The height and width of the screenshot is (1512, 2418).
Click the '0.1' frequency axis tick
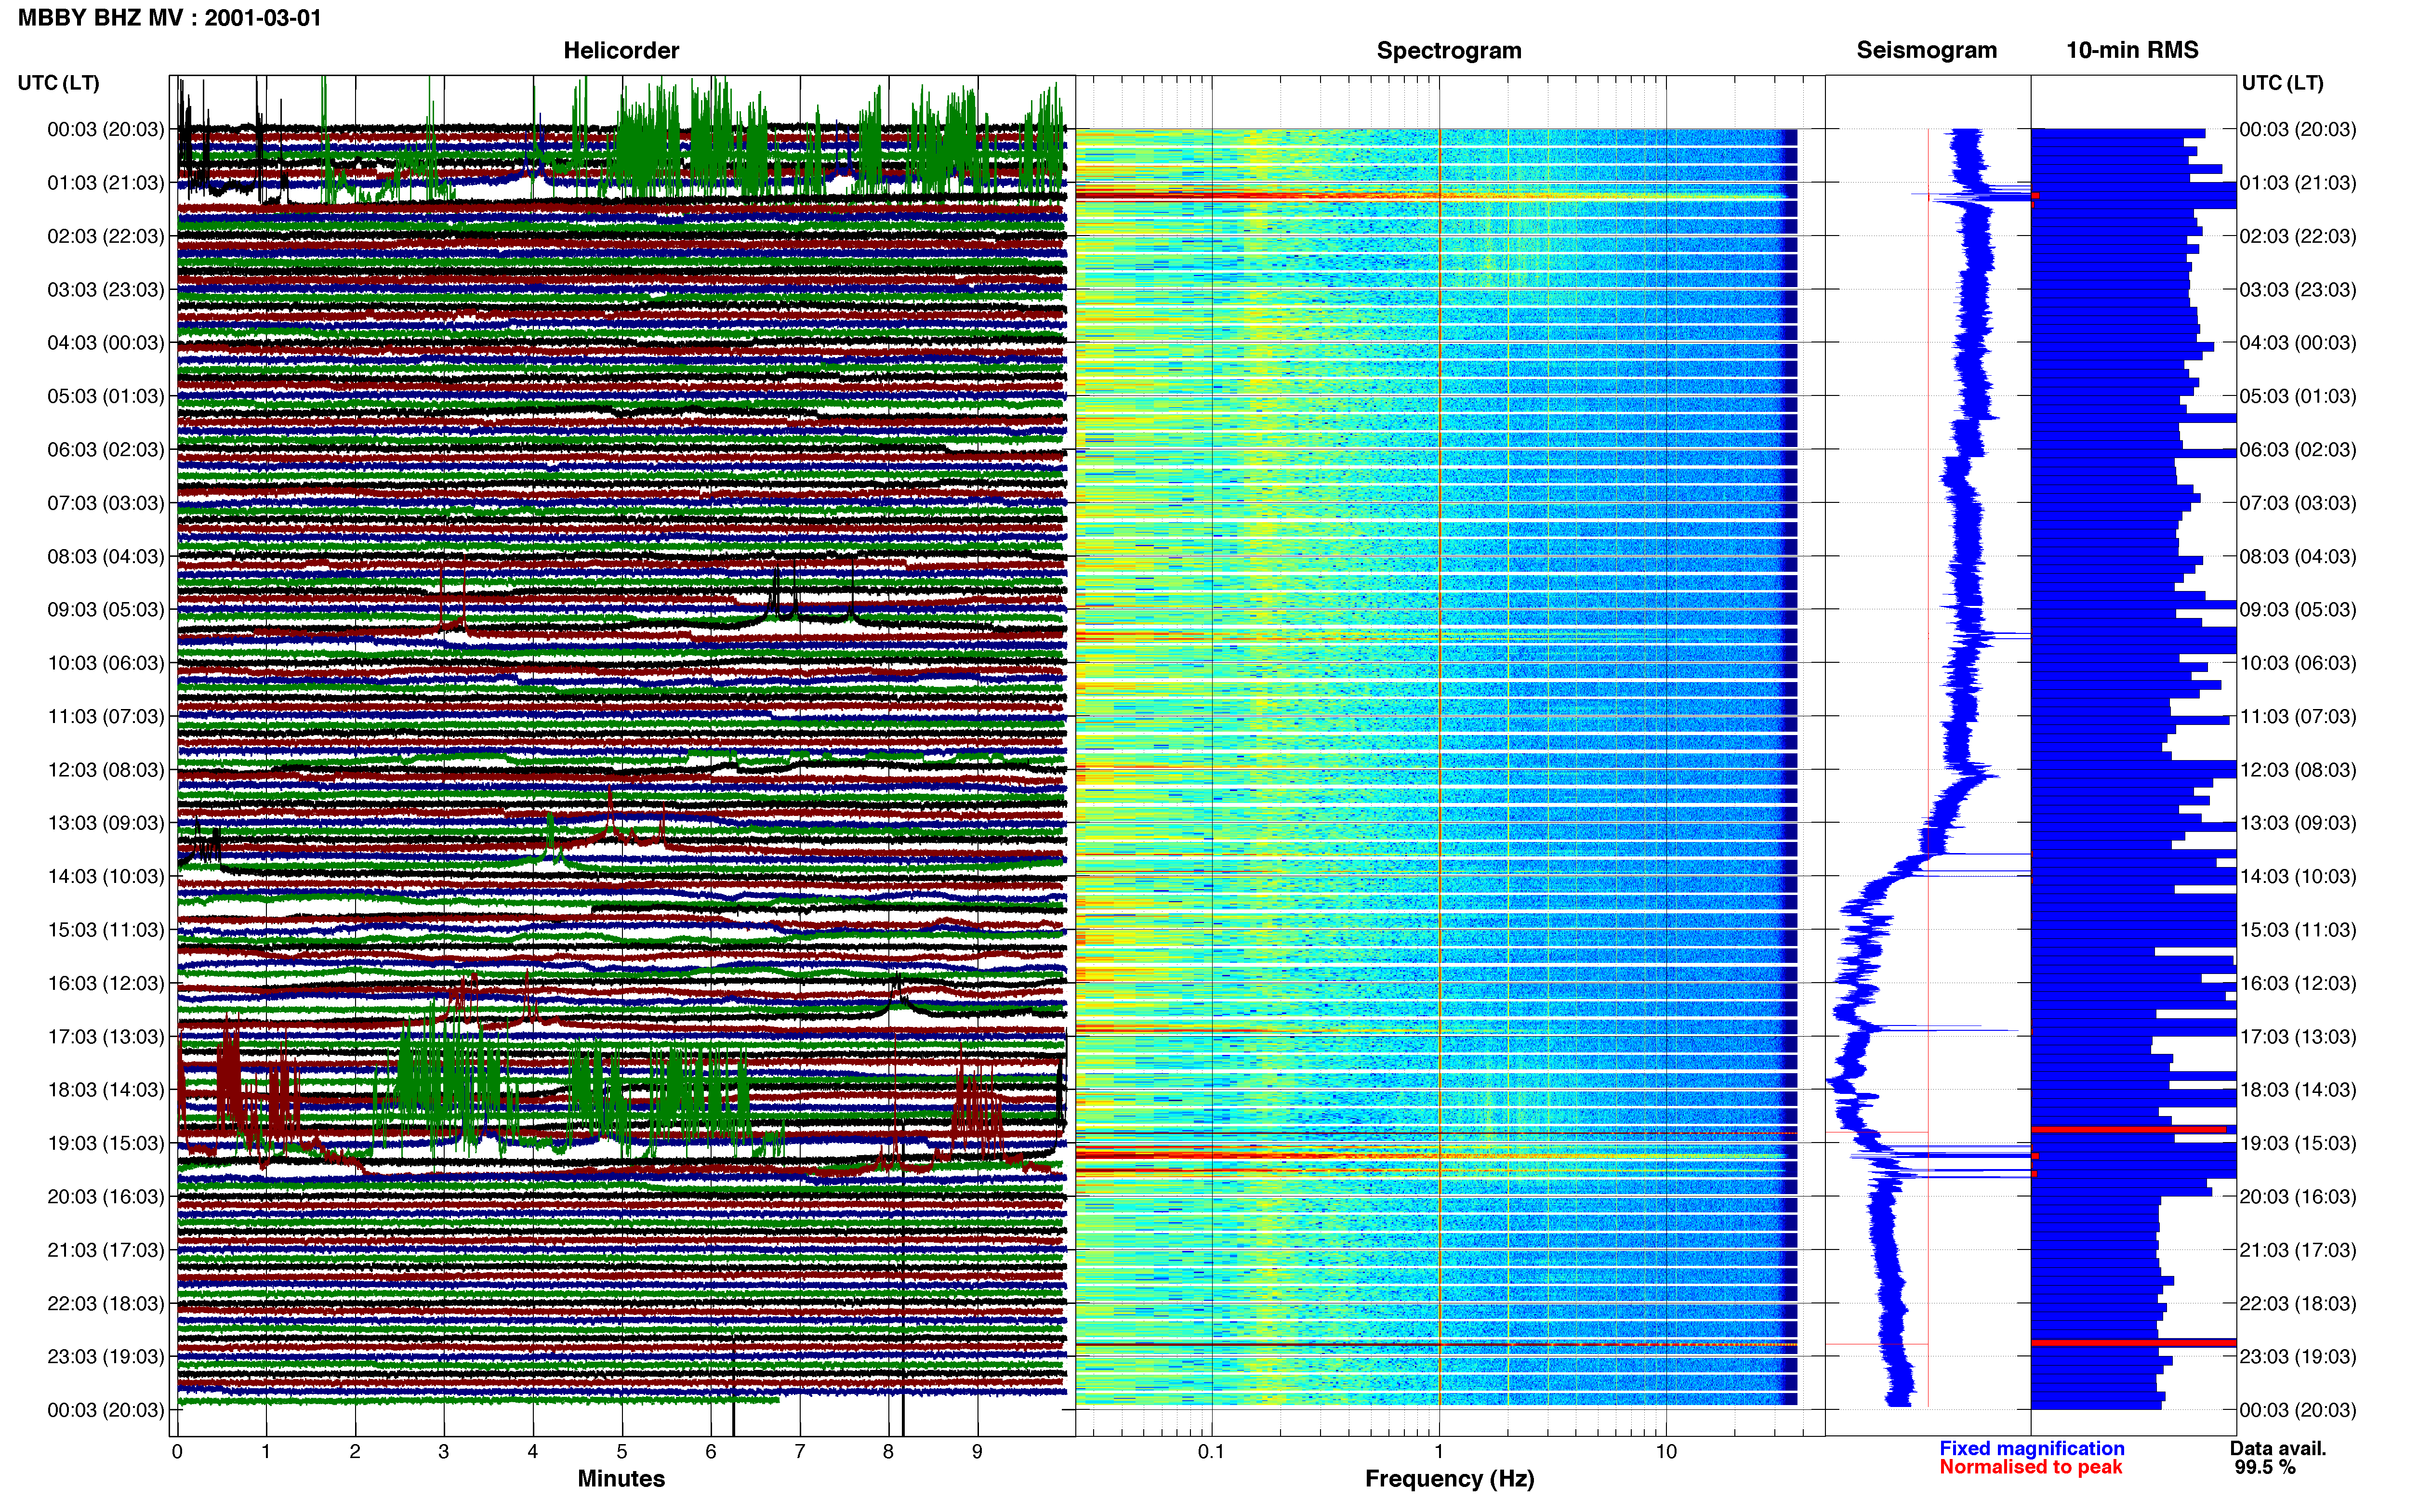[1211, 1452]
